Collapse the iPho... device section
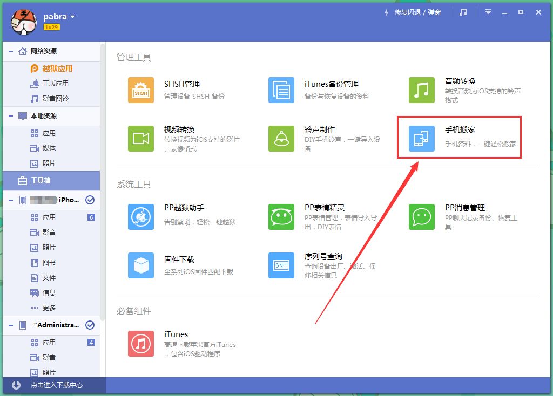Screen dimensions: 553x396 pos(11,200)
